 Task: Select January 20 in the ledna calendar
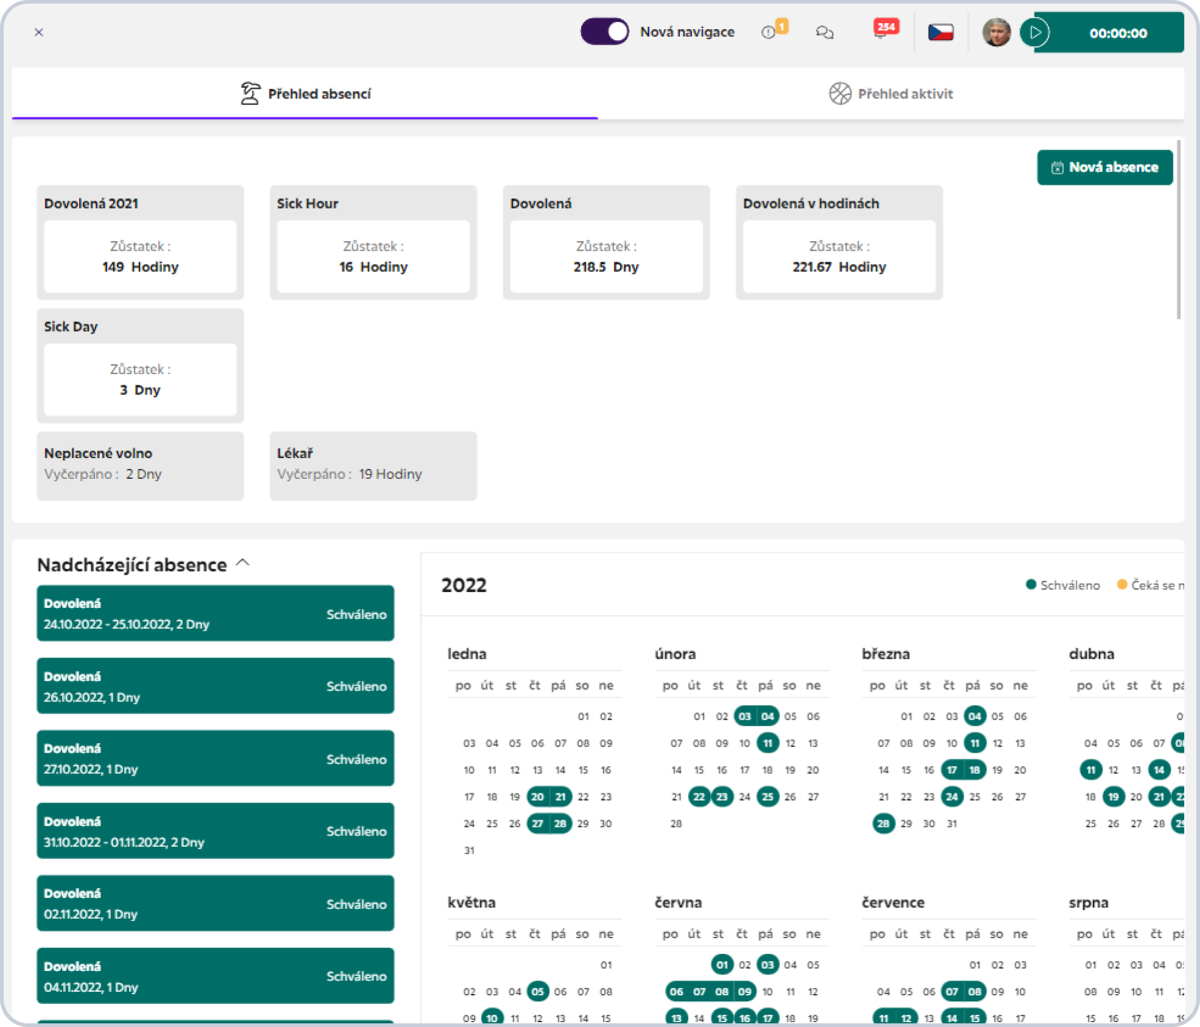[537, 796]
